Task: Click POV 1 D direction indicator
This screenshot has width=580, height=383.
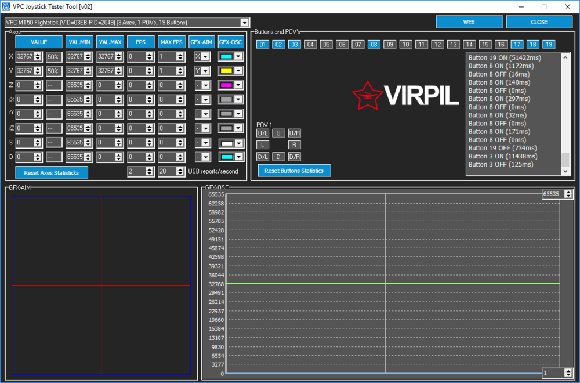Action: 278,157
